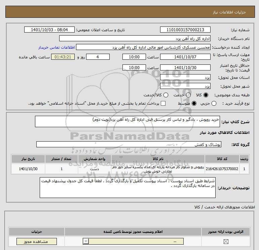Click the شماره نیاز number field

(x=185, y=30)
